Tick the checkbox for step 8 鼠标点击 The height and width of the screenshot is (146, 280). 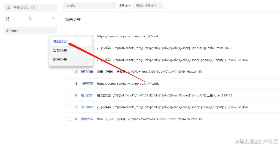(x=70, y=119)
